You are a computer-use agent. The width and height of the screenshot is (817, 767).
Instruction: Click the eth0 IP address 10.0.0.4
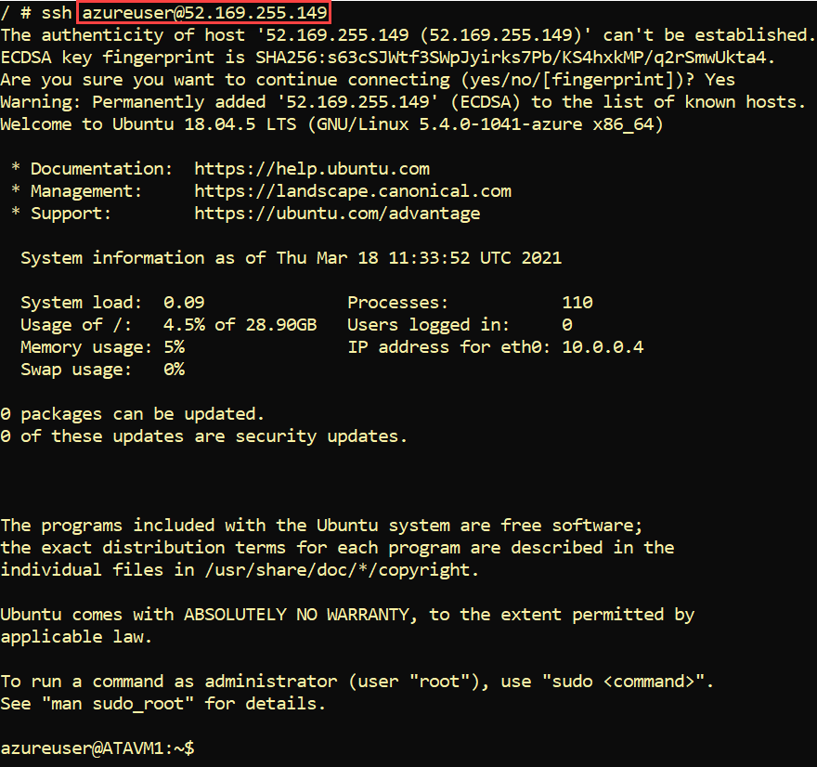click(x=603, y=347)
